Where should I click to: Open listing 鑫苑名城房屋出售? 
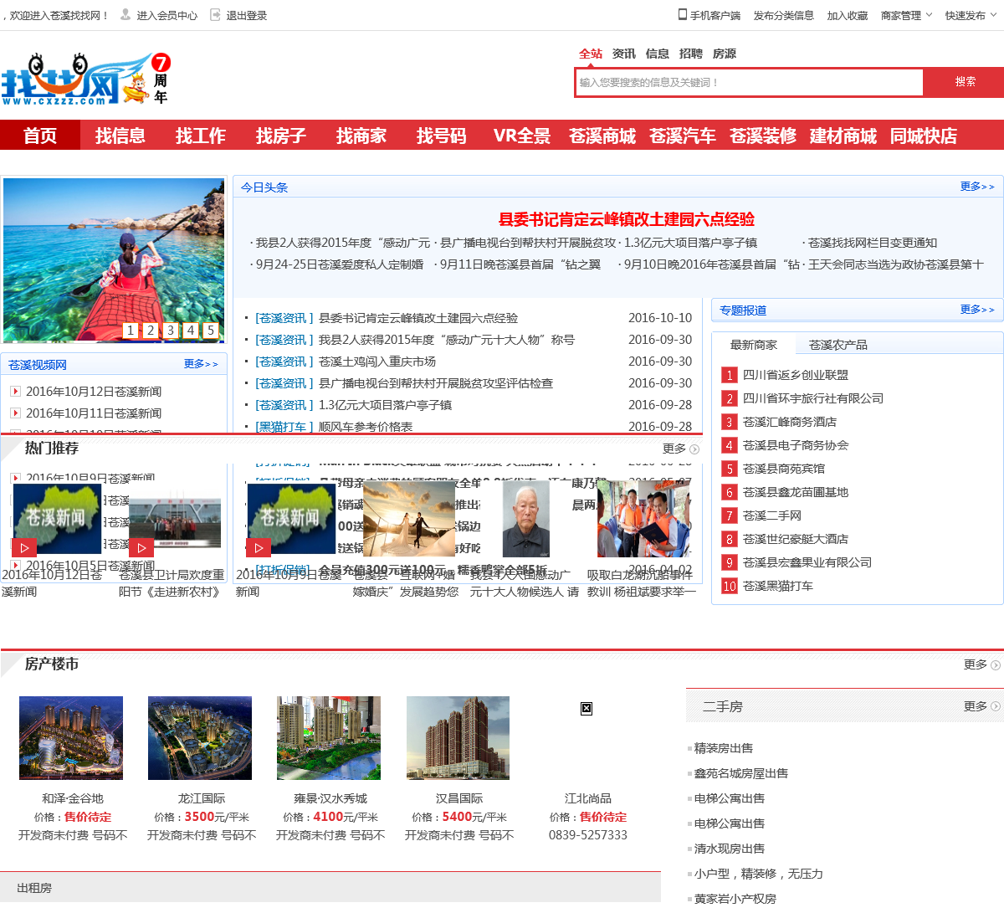741,773
